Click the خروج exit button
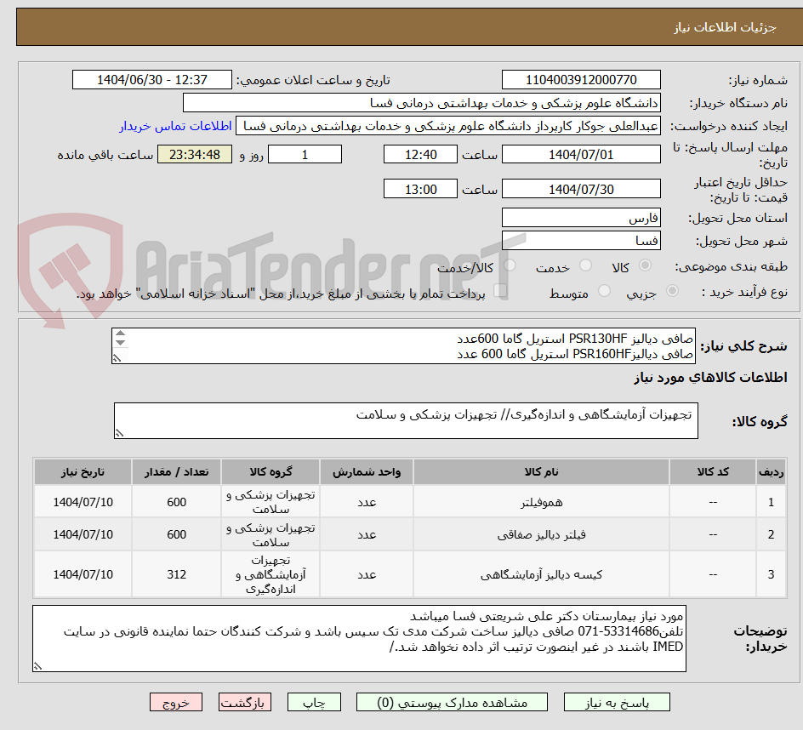The height and width of the screenshot is (730, 803). pos(176,702)
